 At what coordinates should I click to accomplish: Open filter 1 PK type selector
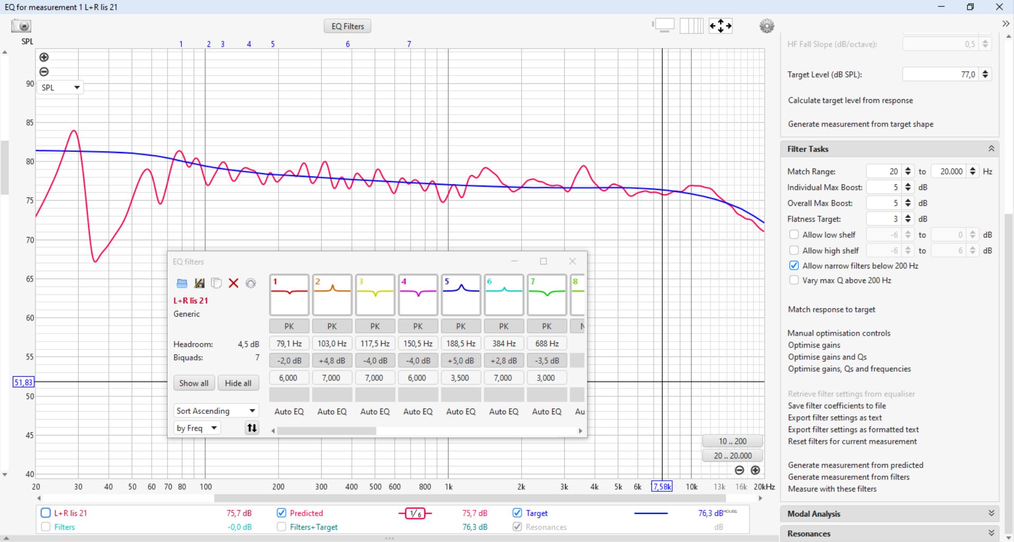pyautogui.click(x=289, y=326)
